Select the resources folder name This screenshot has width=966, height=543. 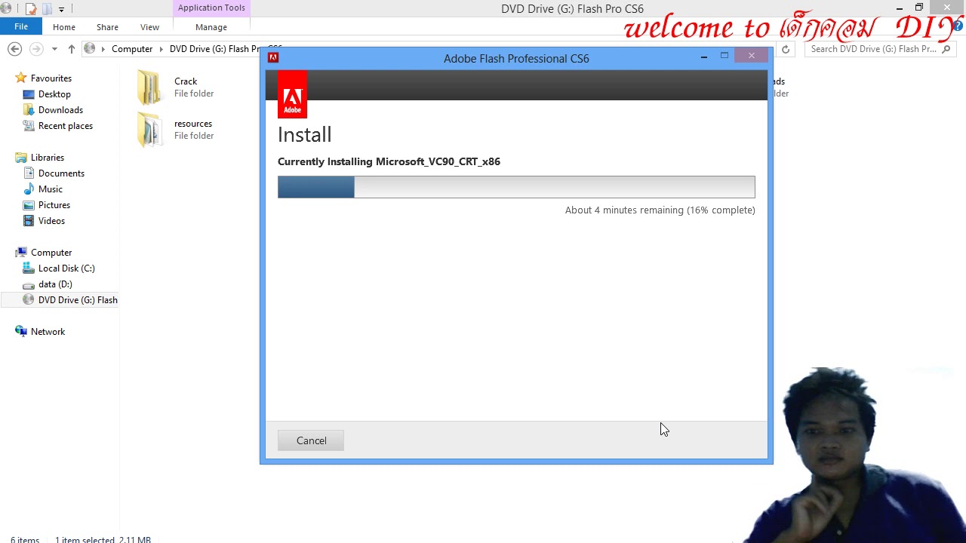(x=193, y=124)
